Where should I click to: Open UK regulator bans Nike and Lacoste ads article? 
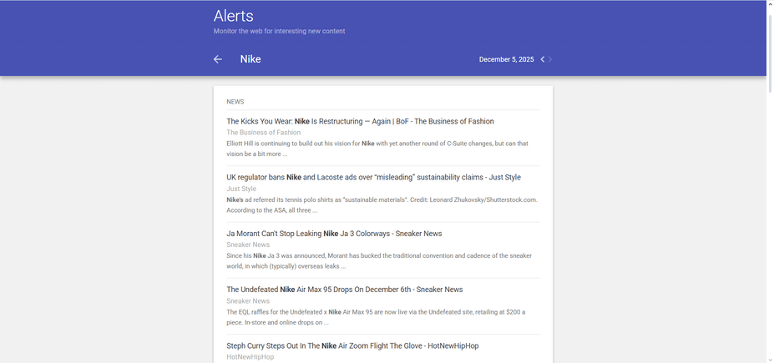[373, 177]
